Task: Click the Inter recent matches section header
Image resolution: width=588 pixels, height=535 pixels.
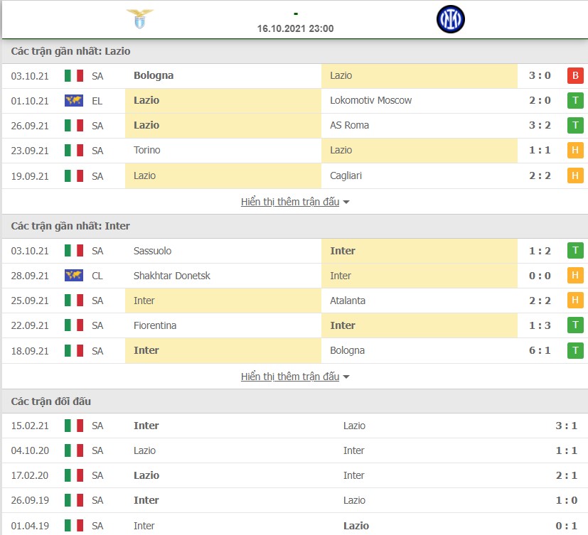Action: (x=295, y=226)
